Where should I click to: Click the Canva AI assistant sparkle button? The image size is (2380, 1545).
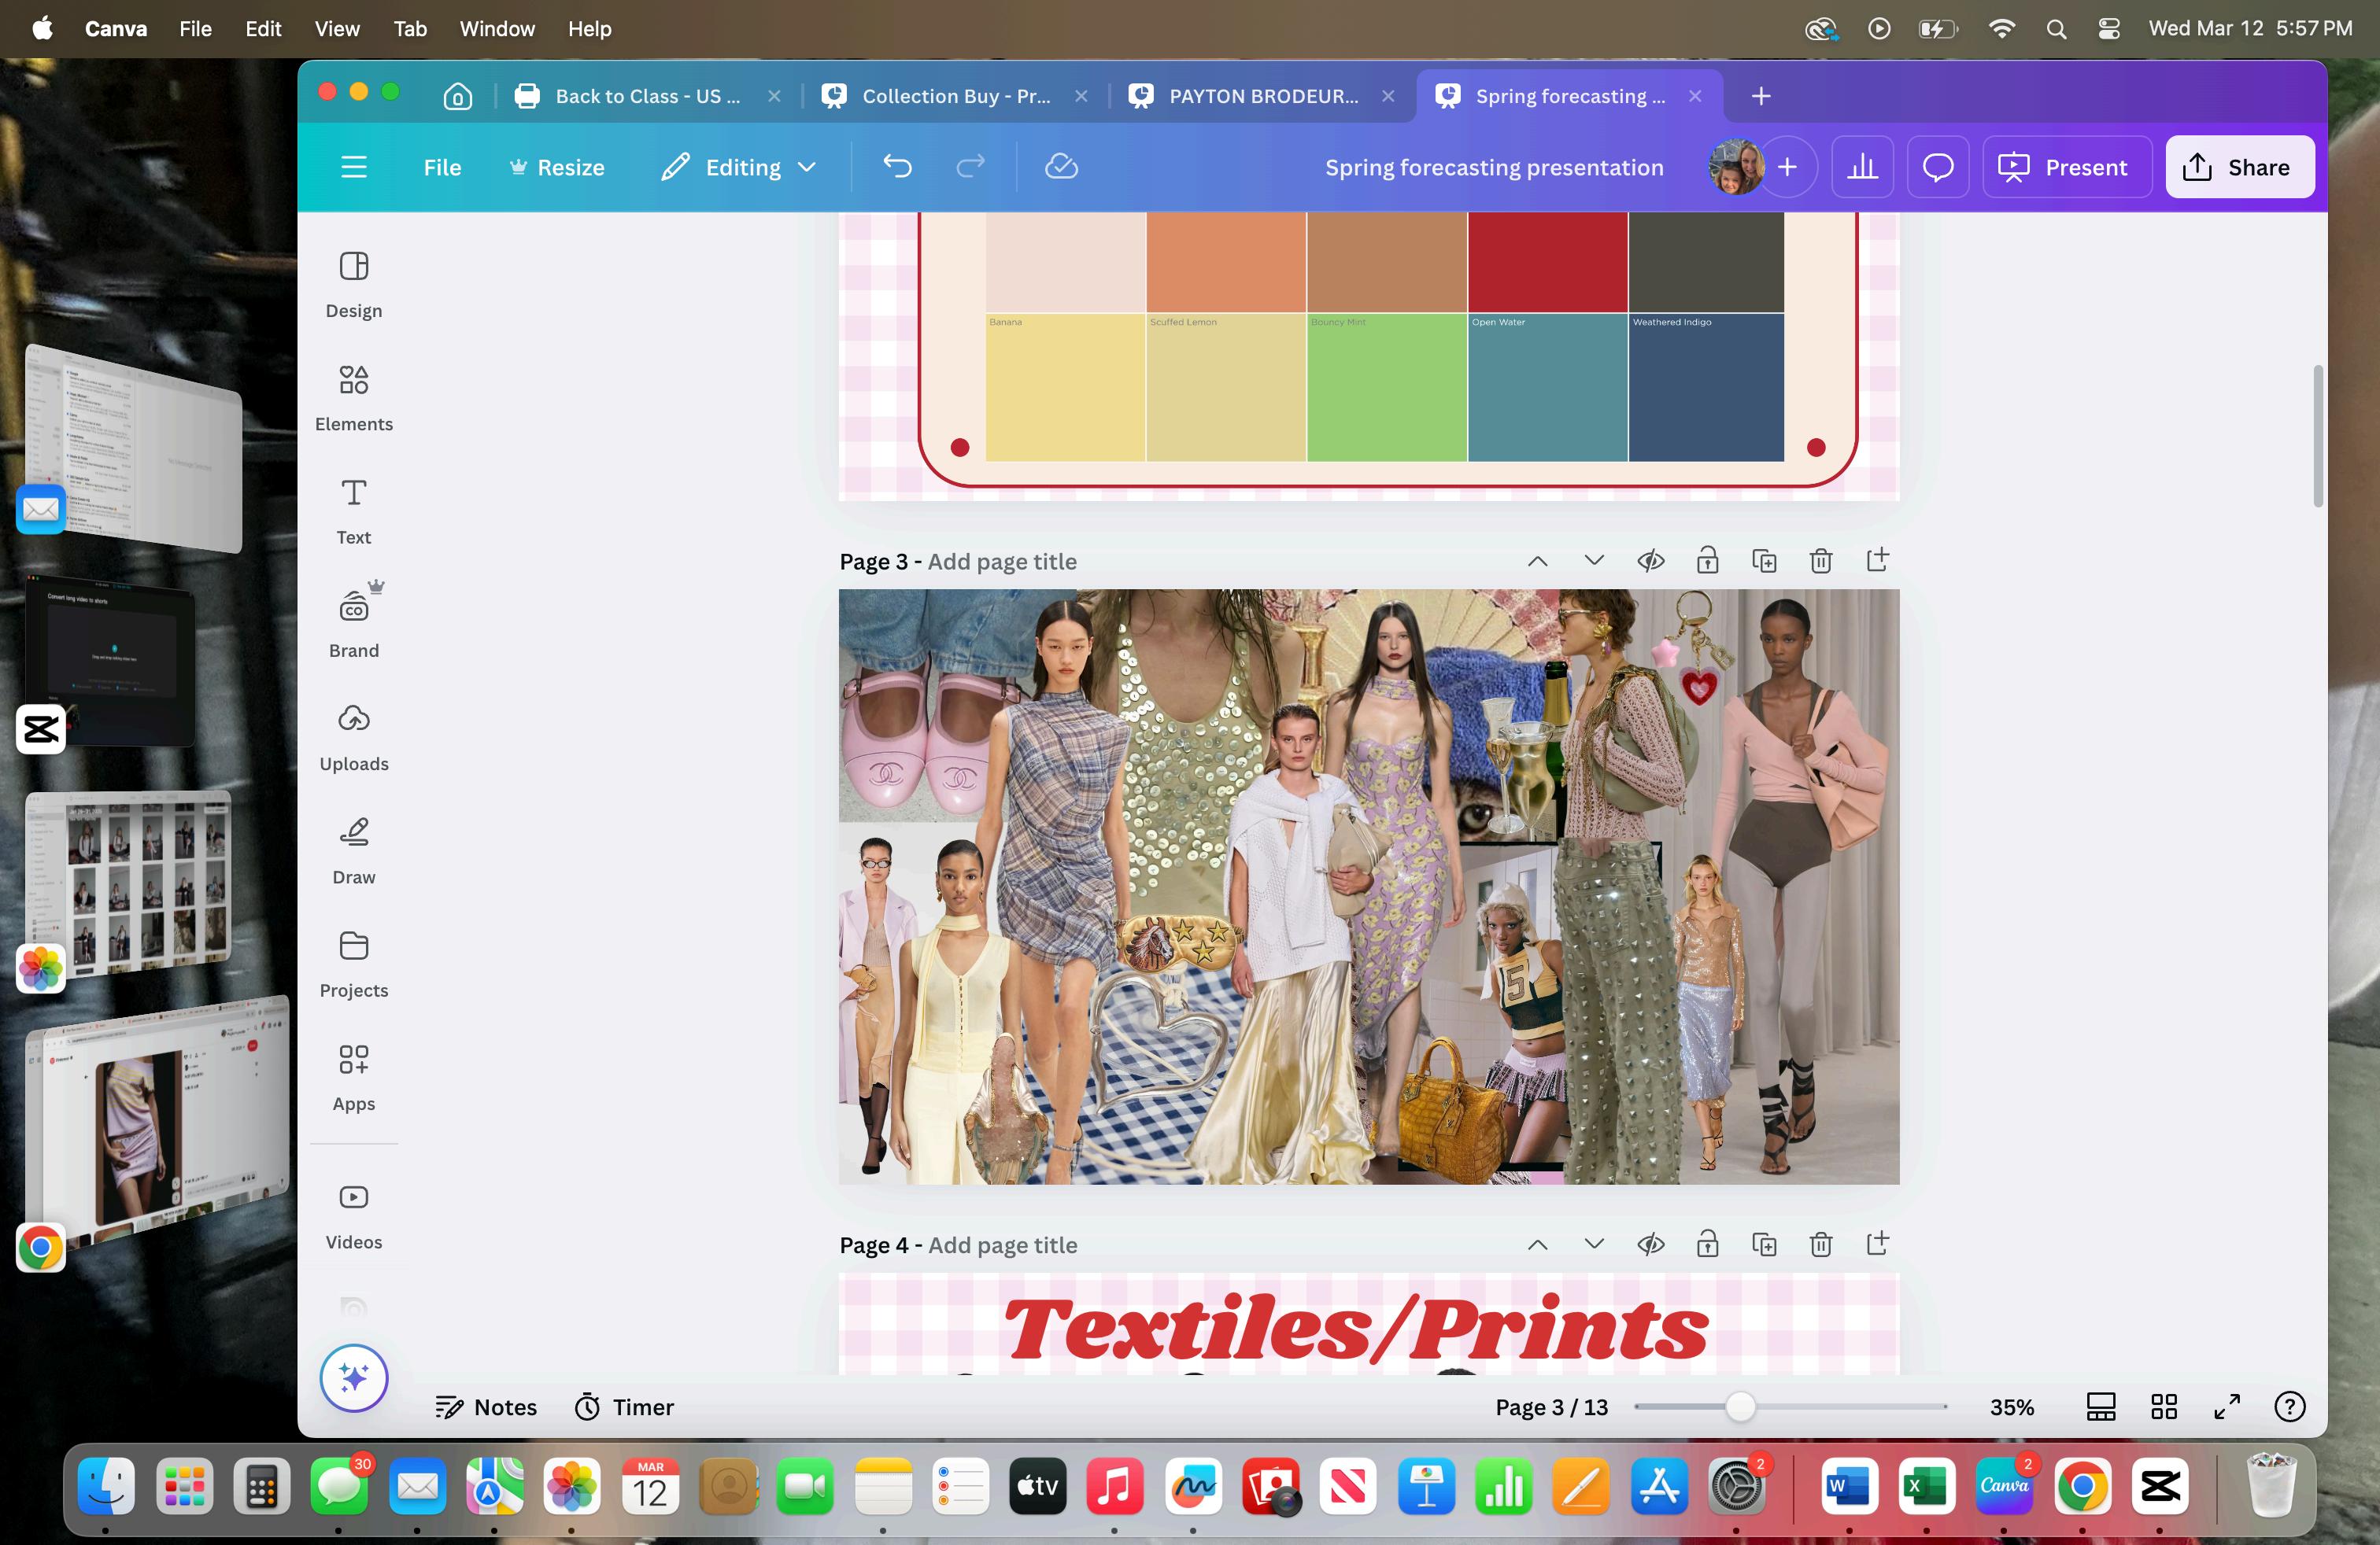click(353, 1377)
